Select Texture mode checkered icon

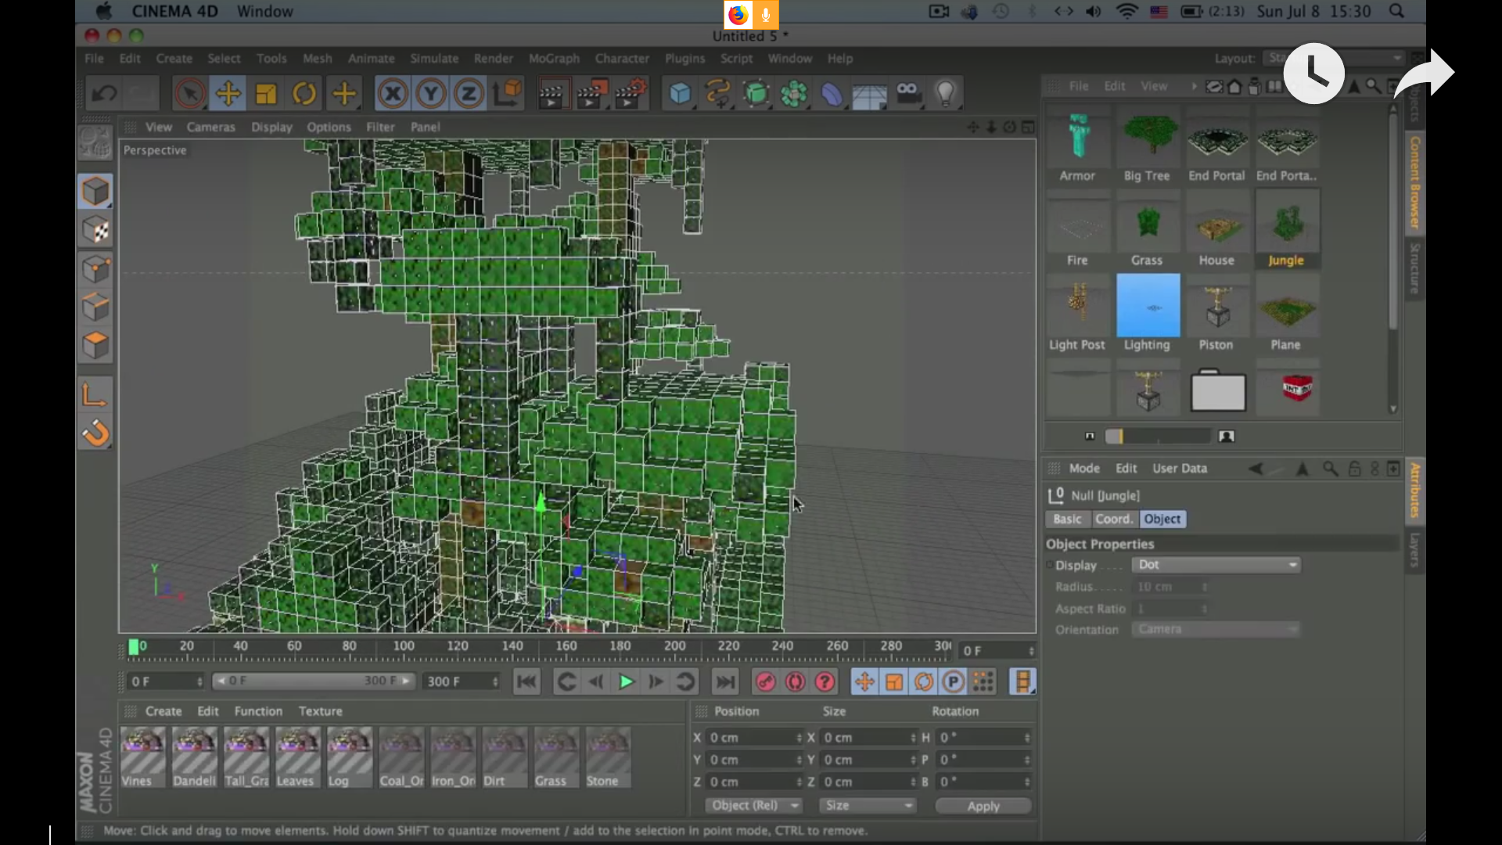click(x=95, y=230)
